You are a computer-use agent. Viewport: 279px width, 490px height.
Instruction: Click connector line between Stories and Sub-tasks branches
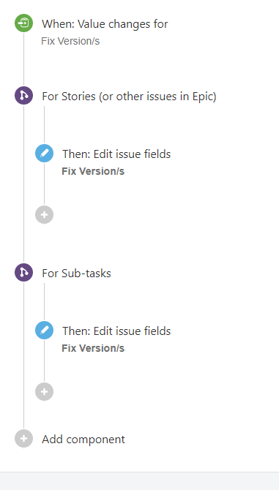[23, 184]
